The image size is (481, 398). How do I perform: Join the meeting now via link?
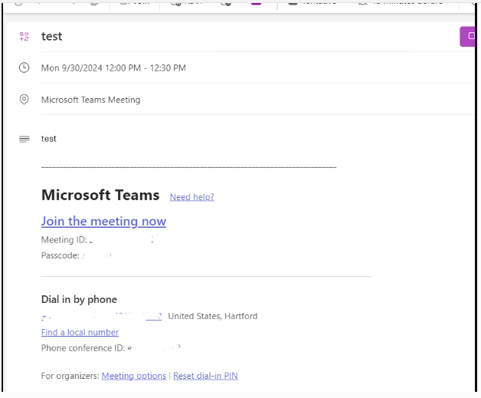[103, 221]
